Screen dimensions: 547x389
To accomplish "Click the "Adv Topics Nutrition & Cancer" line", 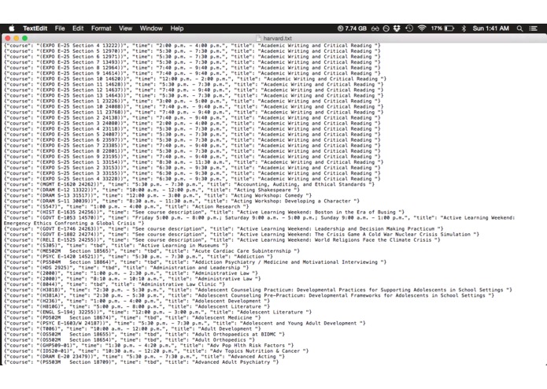I will pyautogui.click(x=157, y=351).
